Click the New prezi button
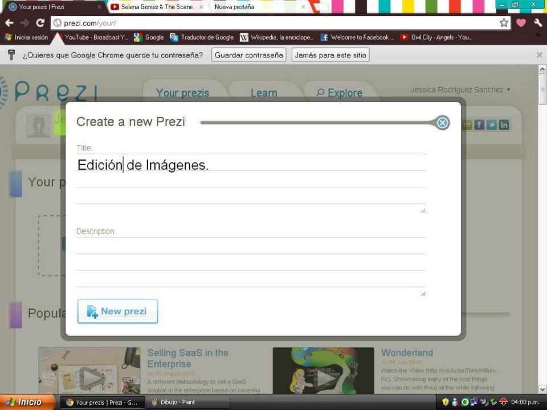 pos(117,311)
